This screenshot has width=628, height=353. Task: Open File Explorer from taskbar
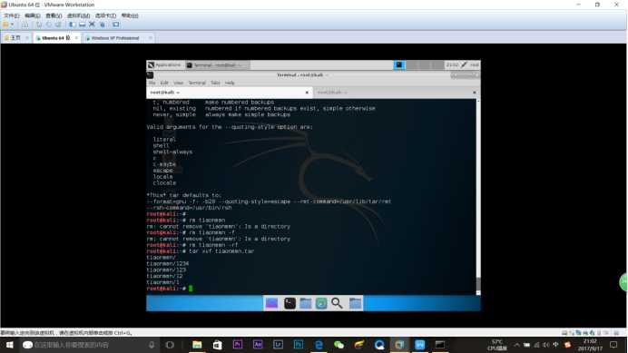tap(197, 345)
